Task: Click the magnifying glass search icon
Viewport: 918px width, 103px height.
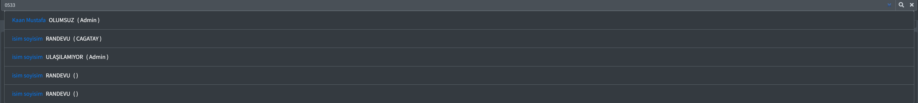Action: click(901, 5)
